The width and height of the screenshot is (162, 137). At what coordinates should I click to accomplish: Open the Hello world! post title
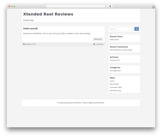(30, 29)
